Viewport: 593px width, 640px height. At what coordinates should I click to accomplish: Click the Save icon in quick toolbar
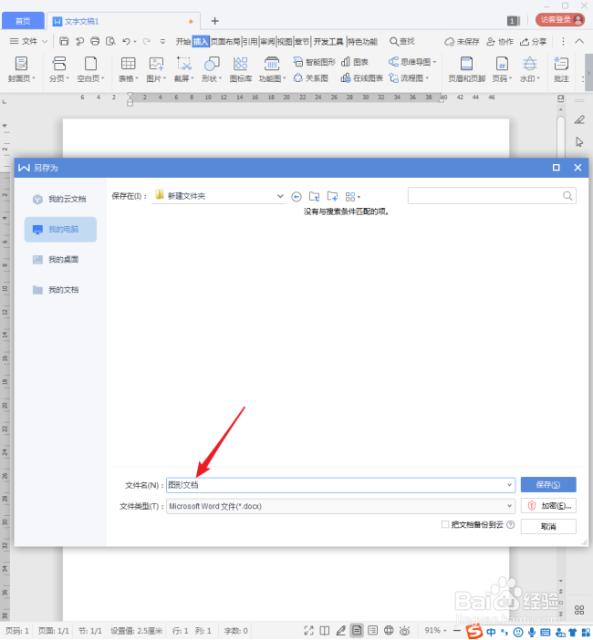click(64, 41)
